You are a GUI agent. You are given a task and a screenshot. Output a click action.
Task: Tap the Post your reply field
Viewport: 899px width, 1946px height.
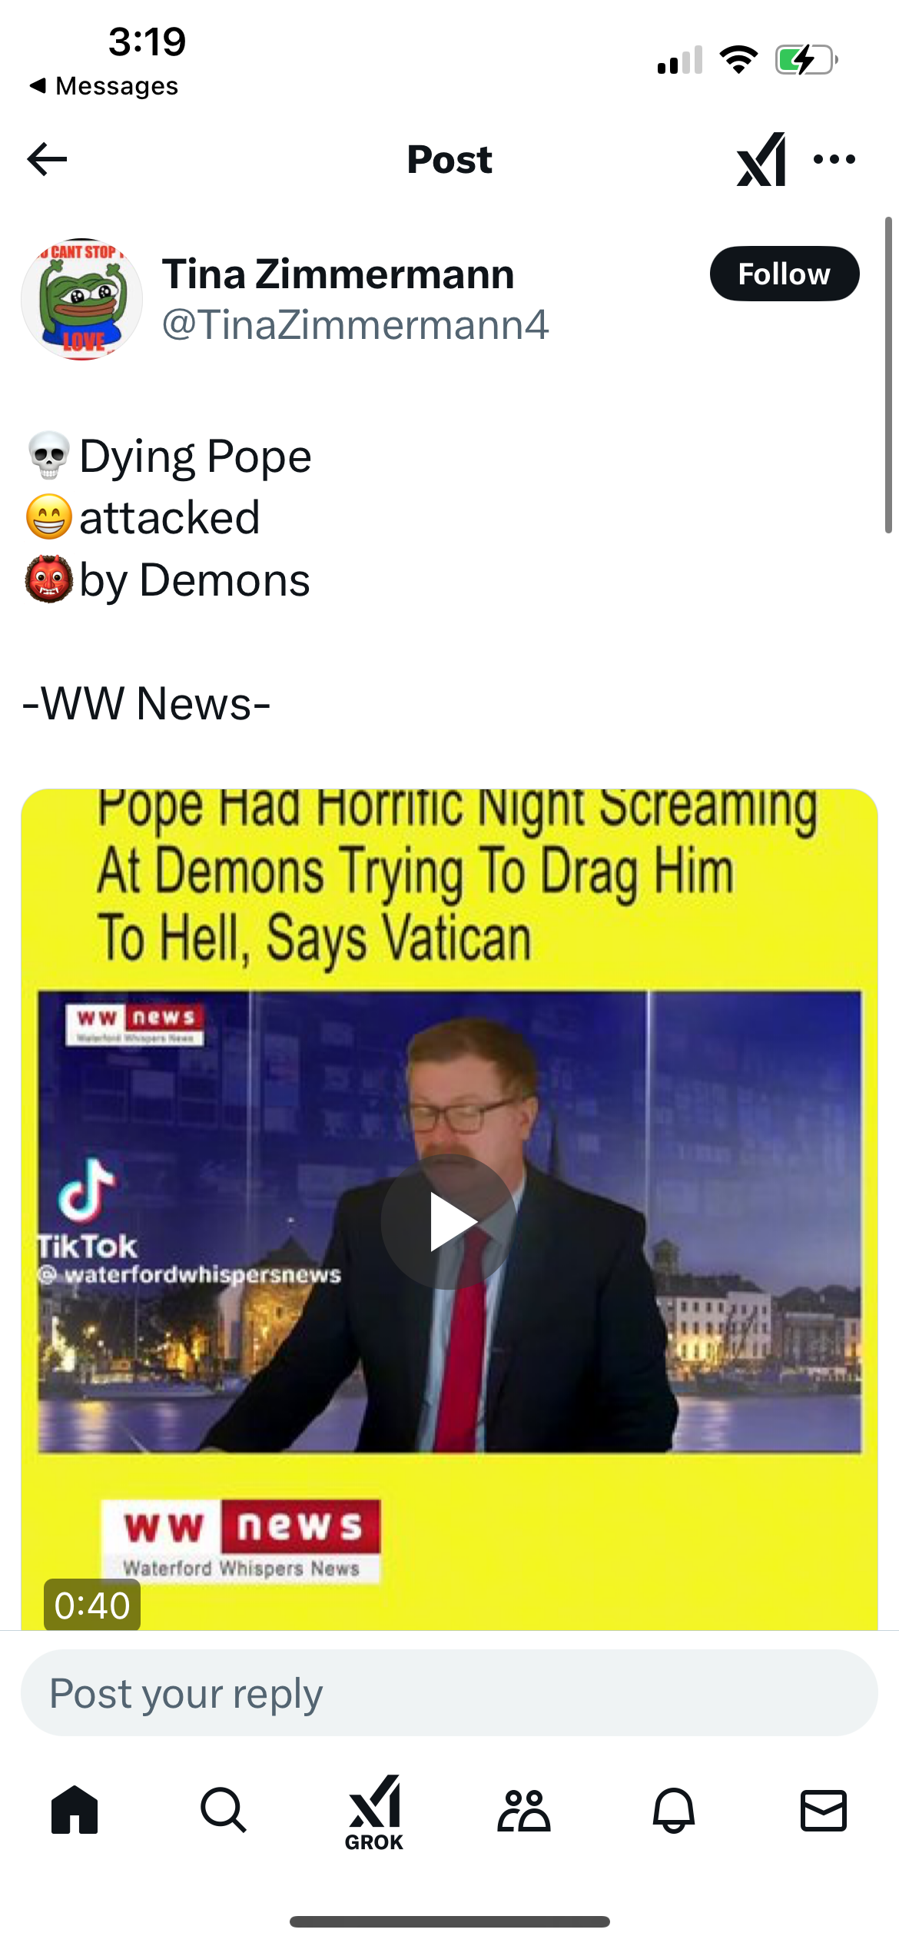tap(449, 1692)
